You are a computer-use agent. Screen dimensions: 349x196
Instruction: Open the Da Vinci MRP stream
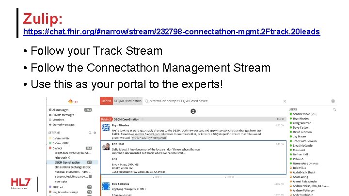pyautogui.click(x=60, y=143)
